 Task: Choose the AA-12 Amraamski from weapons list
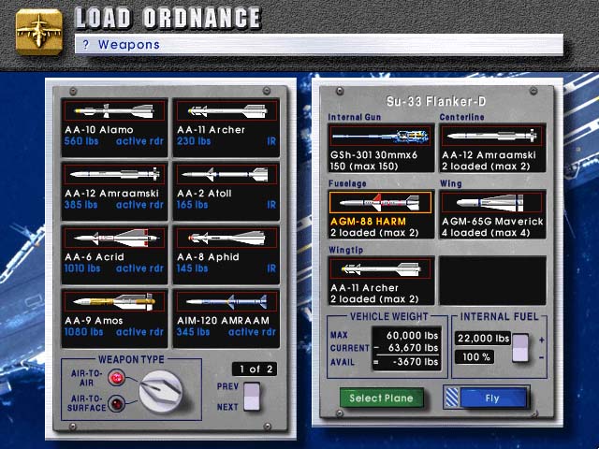click(114, 191)
